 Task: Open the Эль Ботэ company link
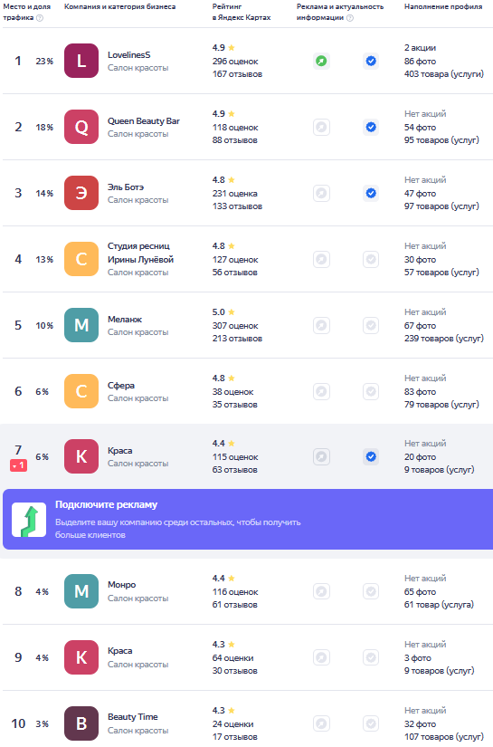click(126, 187)
